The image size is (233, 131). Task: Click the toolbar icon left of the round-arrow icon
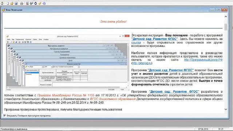click(31, 3)
